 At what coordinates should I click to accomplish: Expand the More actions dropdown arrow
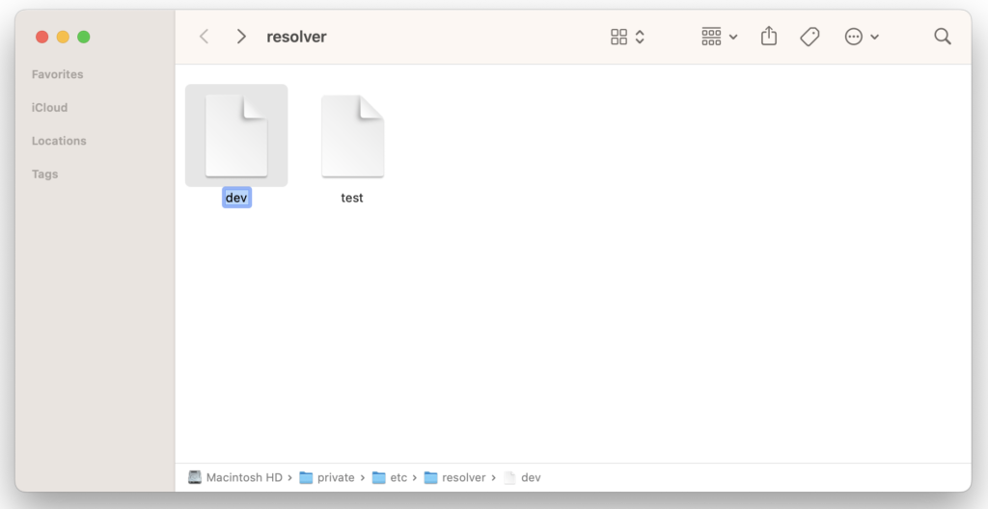[x=874, y=38]
